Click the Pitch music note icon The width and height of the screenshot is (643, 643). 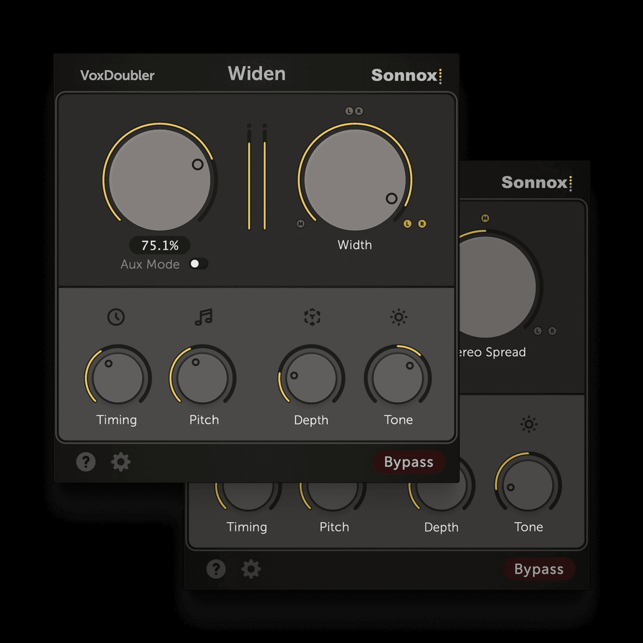click(203, 317)
